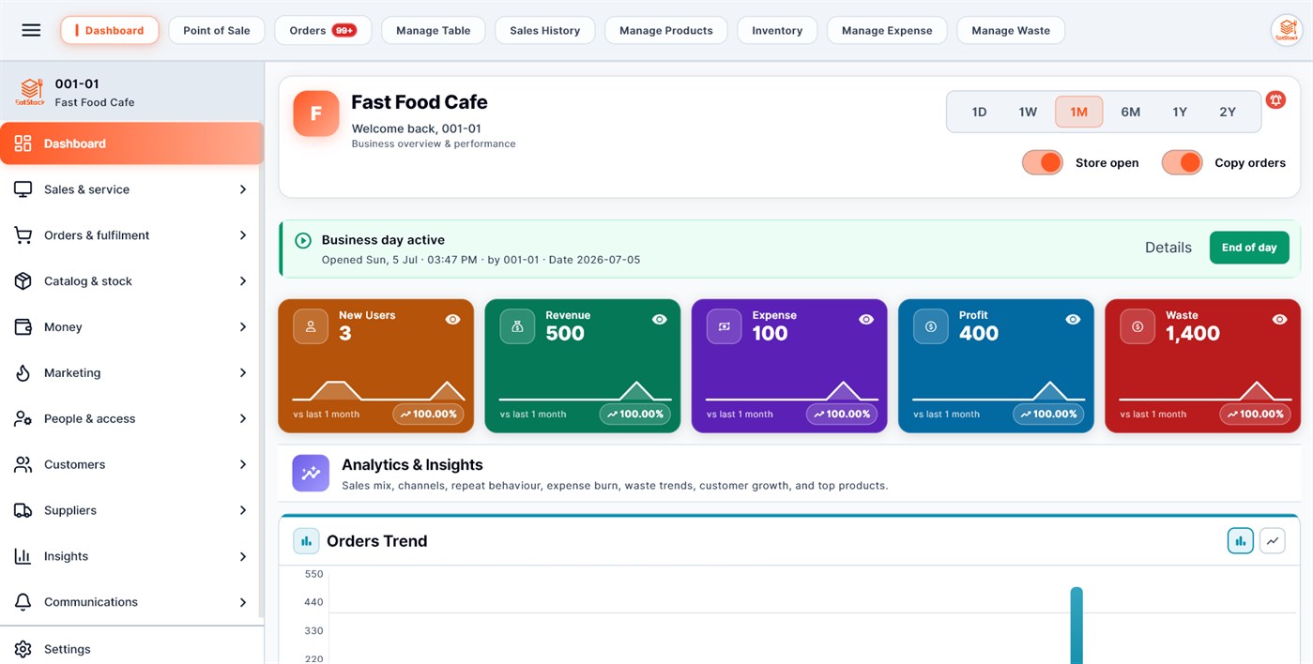Click the Orders Trend chart bar
1313x664 pixels.
coord(1076,626)
